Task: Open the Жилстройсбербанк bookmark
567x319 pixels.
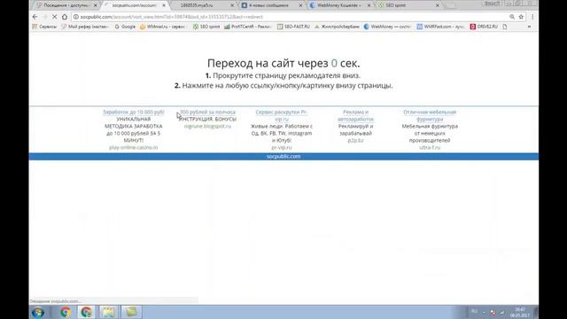Action: 337,27
